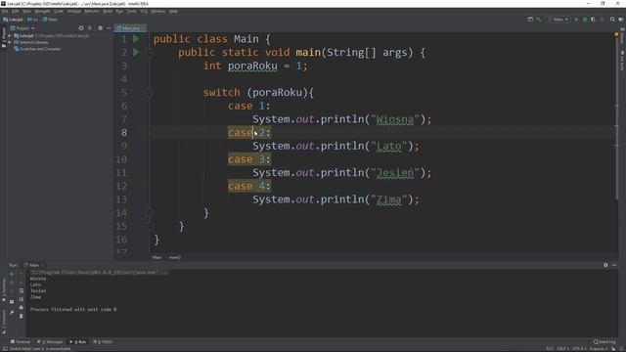Viewport: 626px width, 352px height.
Task: Click the pin tab icon in Run window
Action: [12, 313]
